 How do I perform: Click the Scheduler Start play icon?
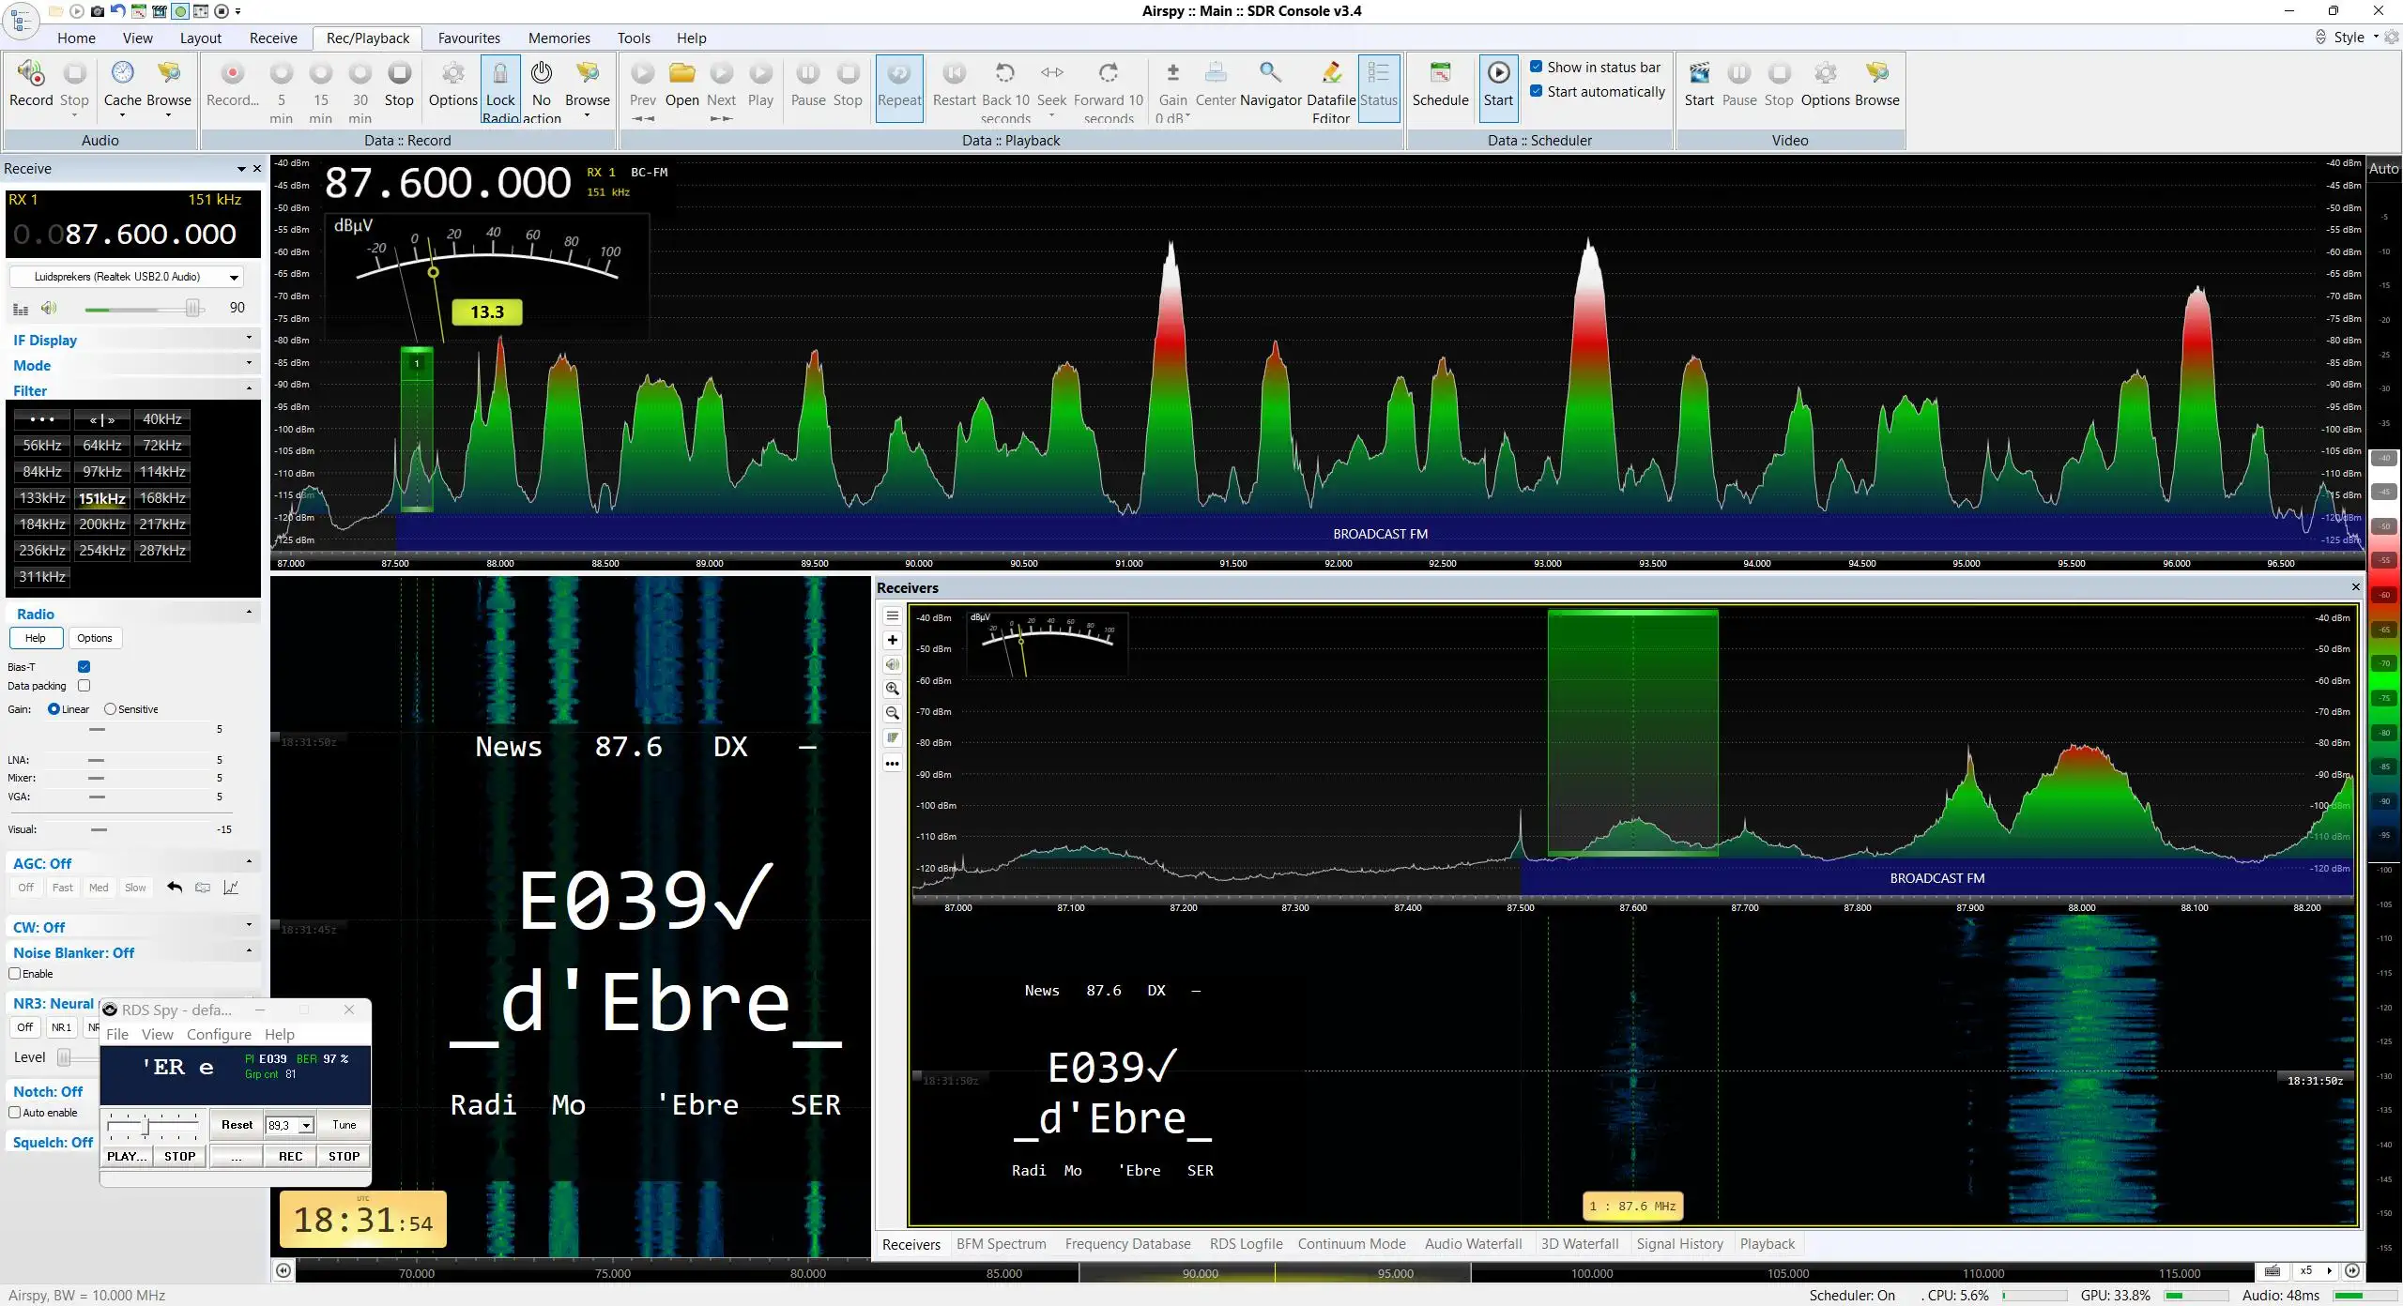pyautogui.click(x=1498, y=72)
